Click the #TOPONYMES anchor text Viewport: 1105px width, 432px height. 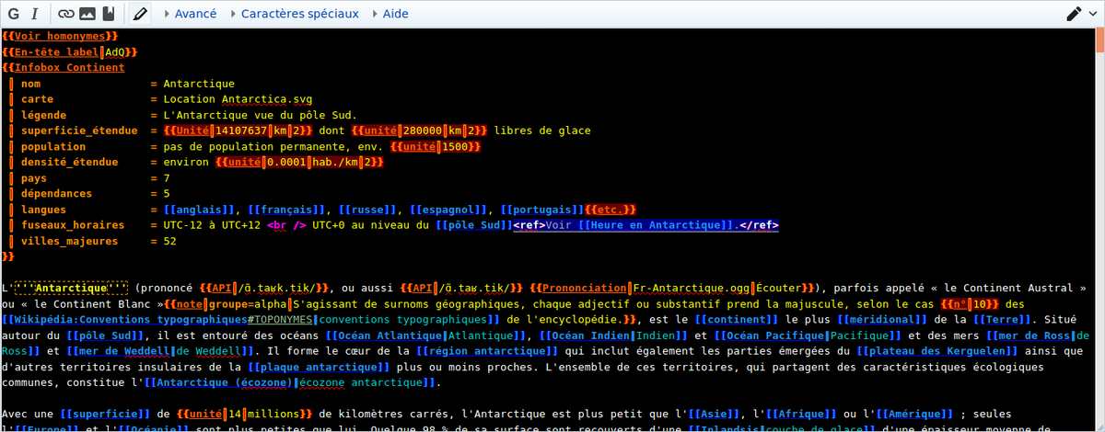(x=280, y=319)
